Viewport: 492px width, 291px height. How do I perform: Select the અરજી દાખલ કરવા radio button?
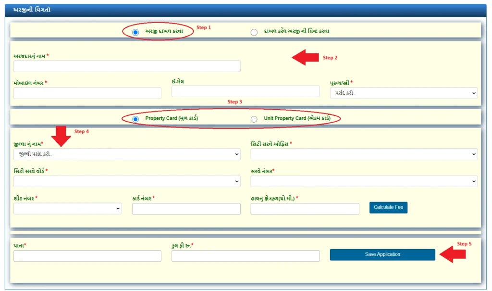click(x=135, y=32)
